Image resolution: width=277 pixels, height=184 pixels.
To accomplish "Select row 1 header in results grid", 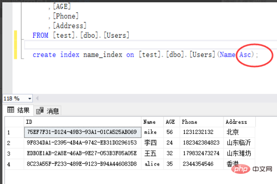I will click(14, 132).
